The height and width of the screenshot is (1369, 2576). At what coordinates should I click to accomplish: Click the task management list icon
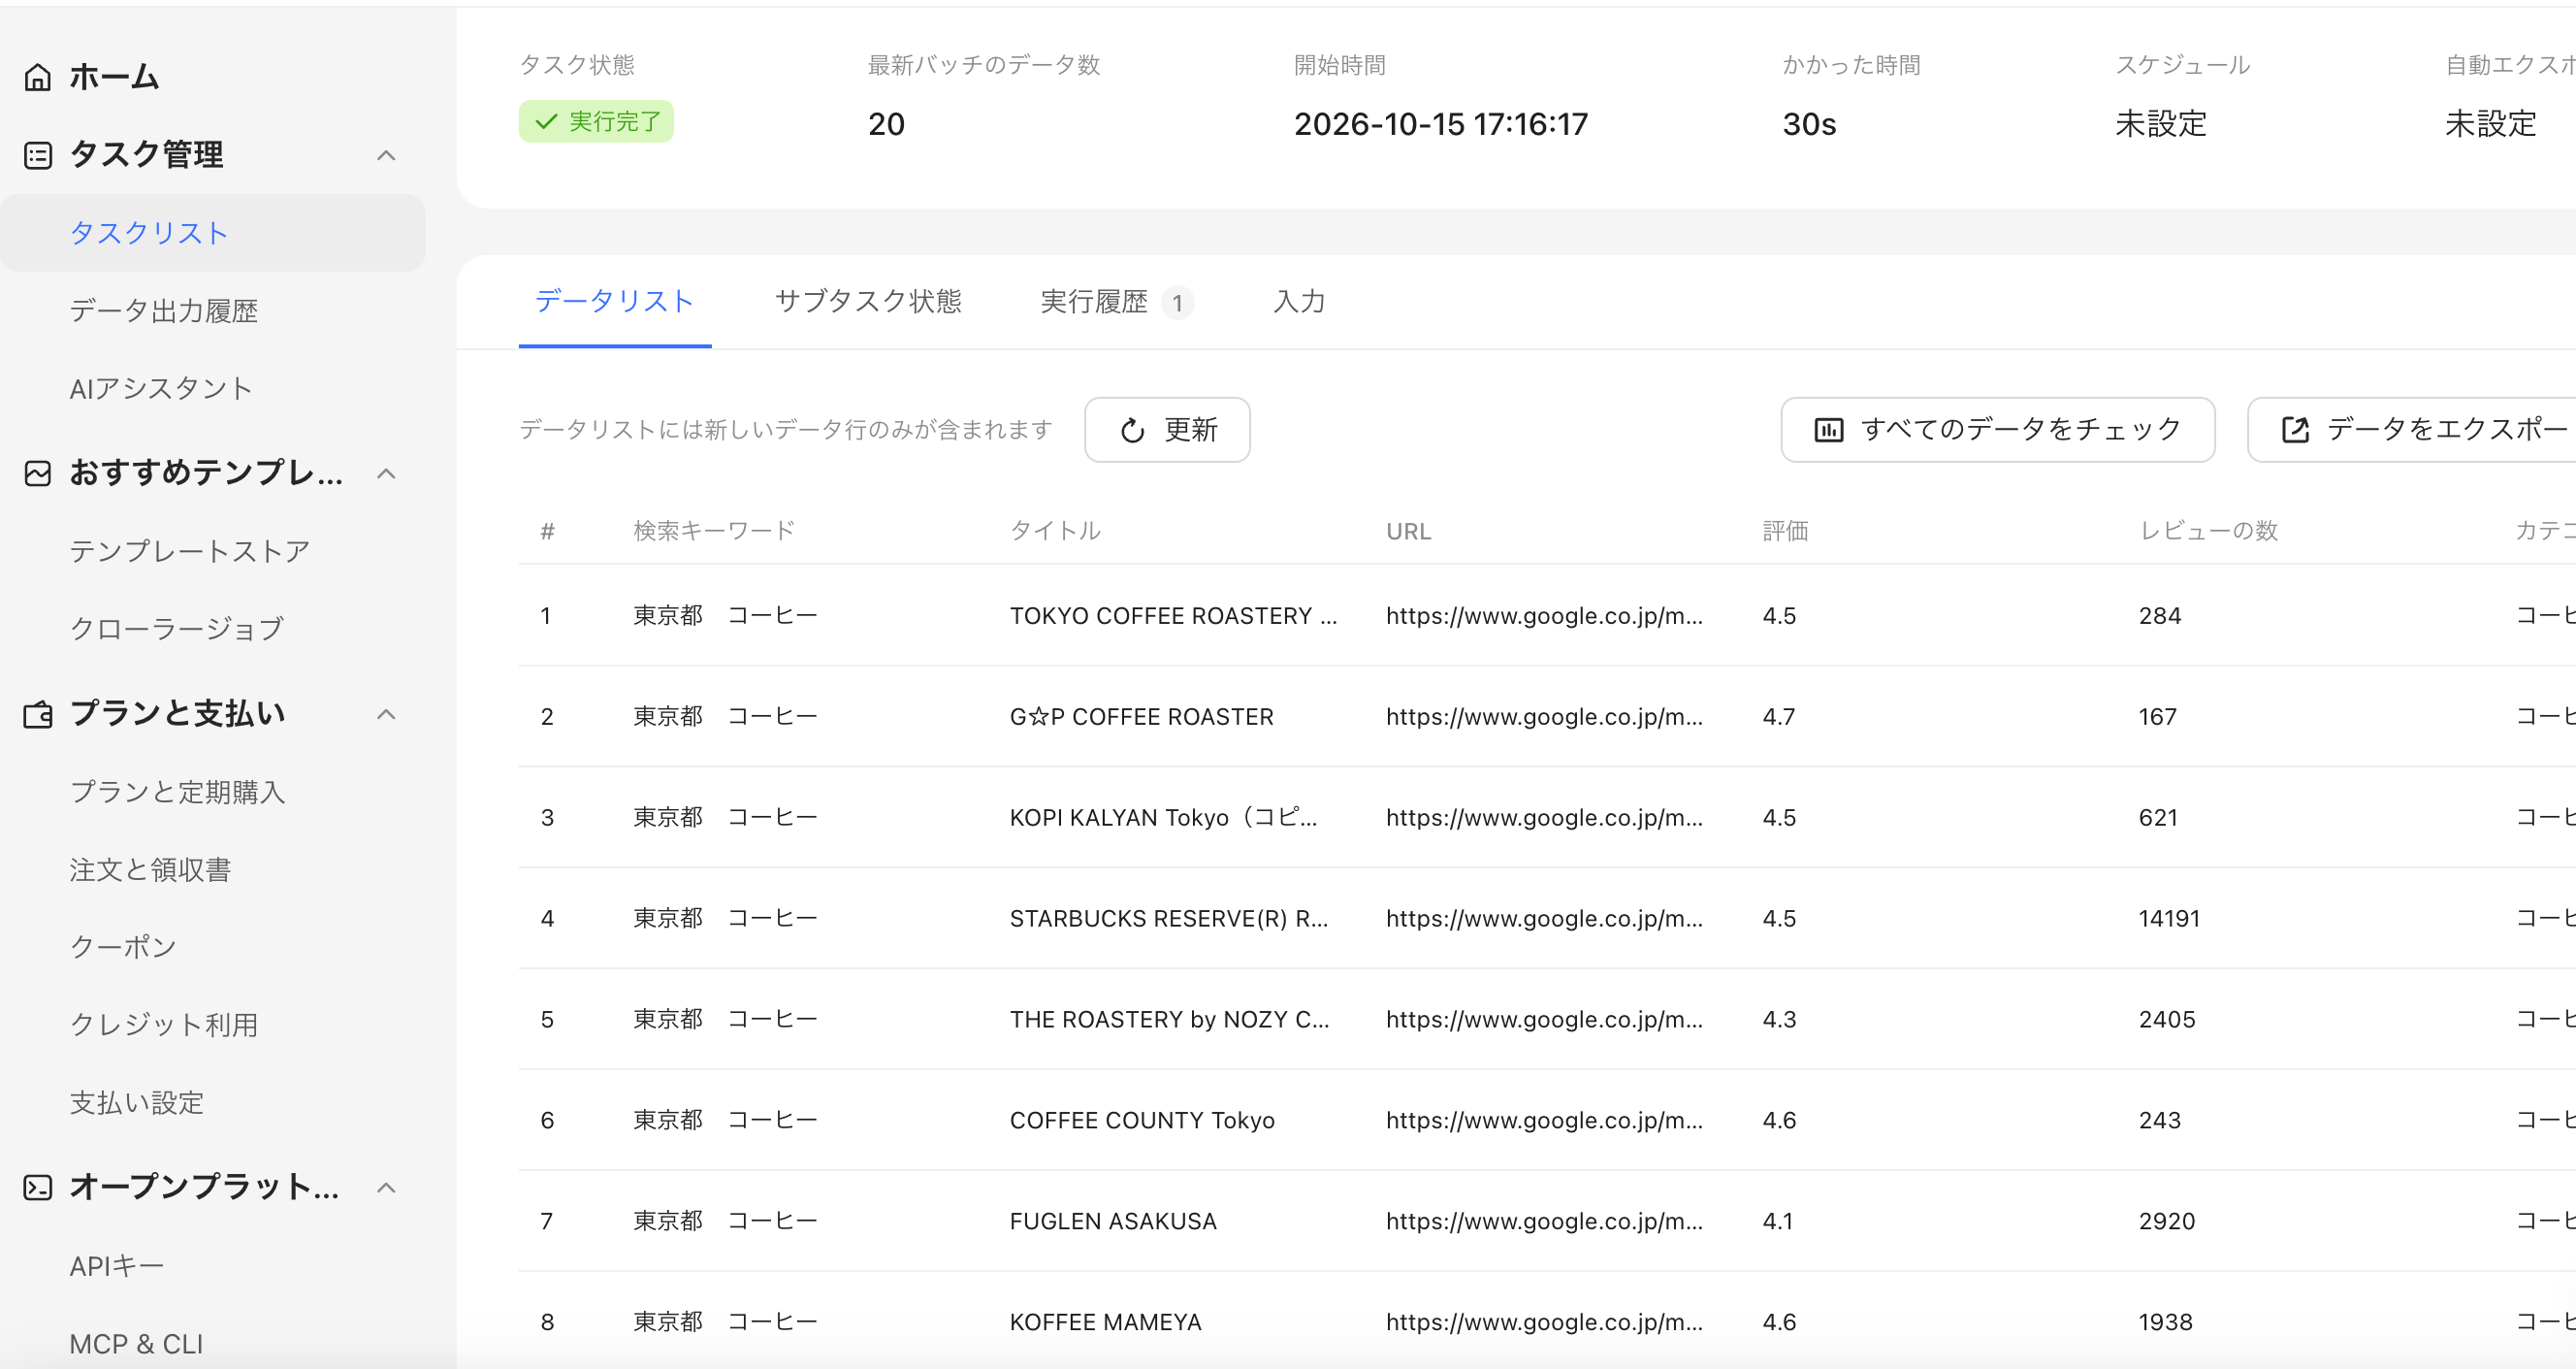click(38, 155)
